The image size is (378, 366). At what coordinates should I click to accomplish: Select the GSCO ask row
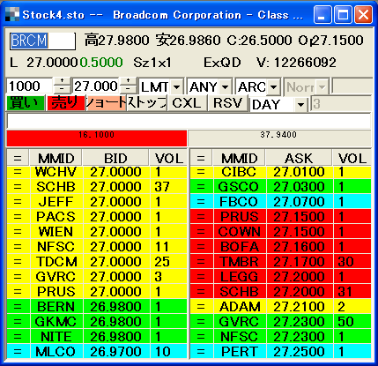click(x=280, y=186)
